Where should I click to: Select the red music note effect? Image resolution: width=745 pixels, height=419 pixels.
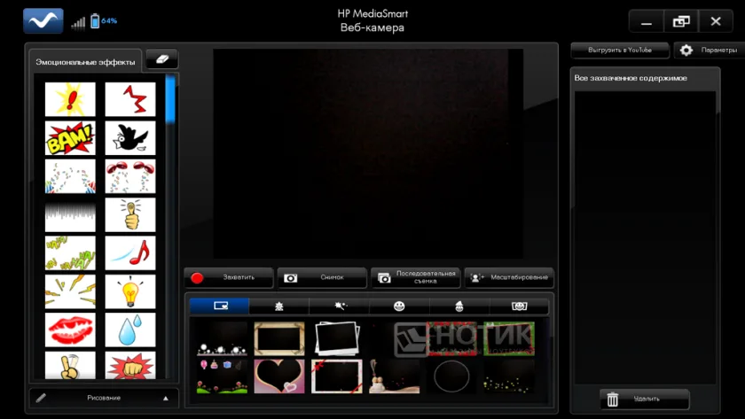[x=130, y=253]
